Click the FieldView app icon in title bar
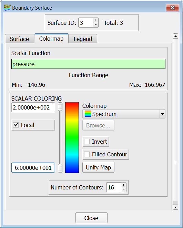The image size is (183, 228). pyautogui.click(x=7, y=8)
